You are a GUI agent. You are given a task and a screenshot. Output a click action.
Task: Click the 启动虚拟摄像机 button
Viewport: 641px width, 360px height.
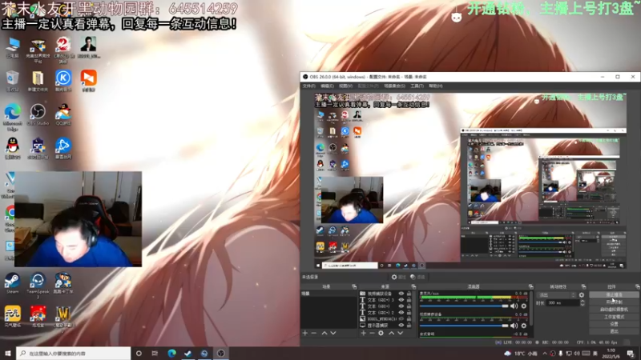pos(614,310)
